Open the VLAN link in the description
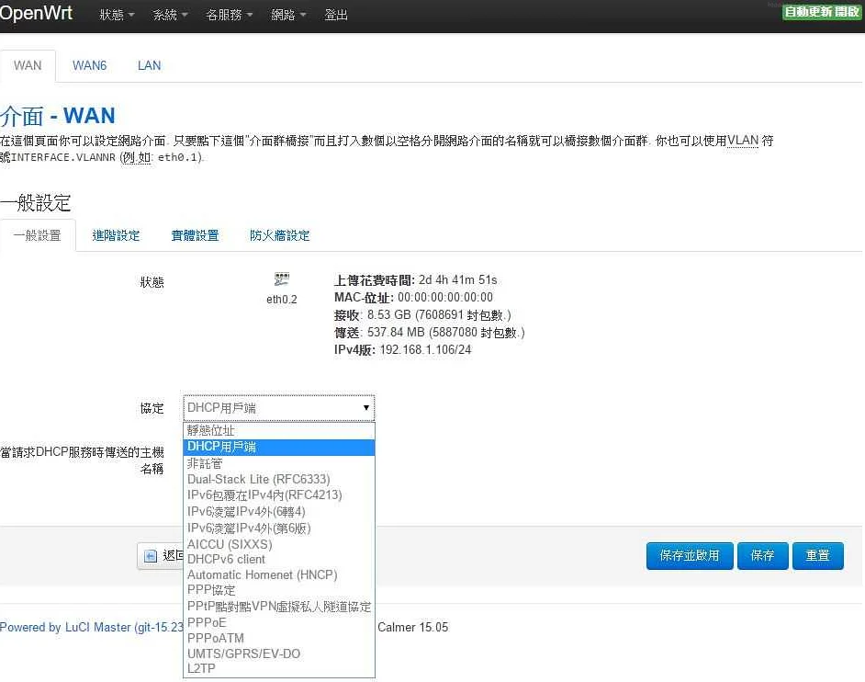865x682 pixels. (x=743, y=140)
